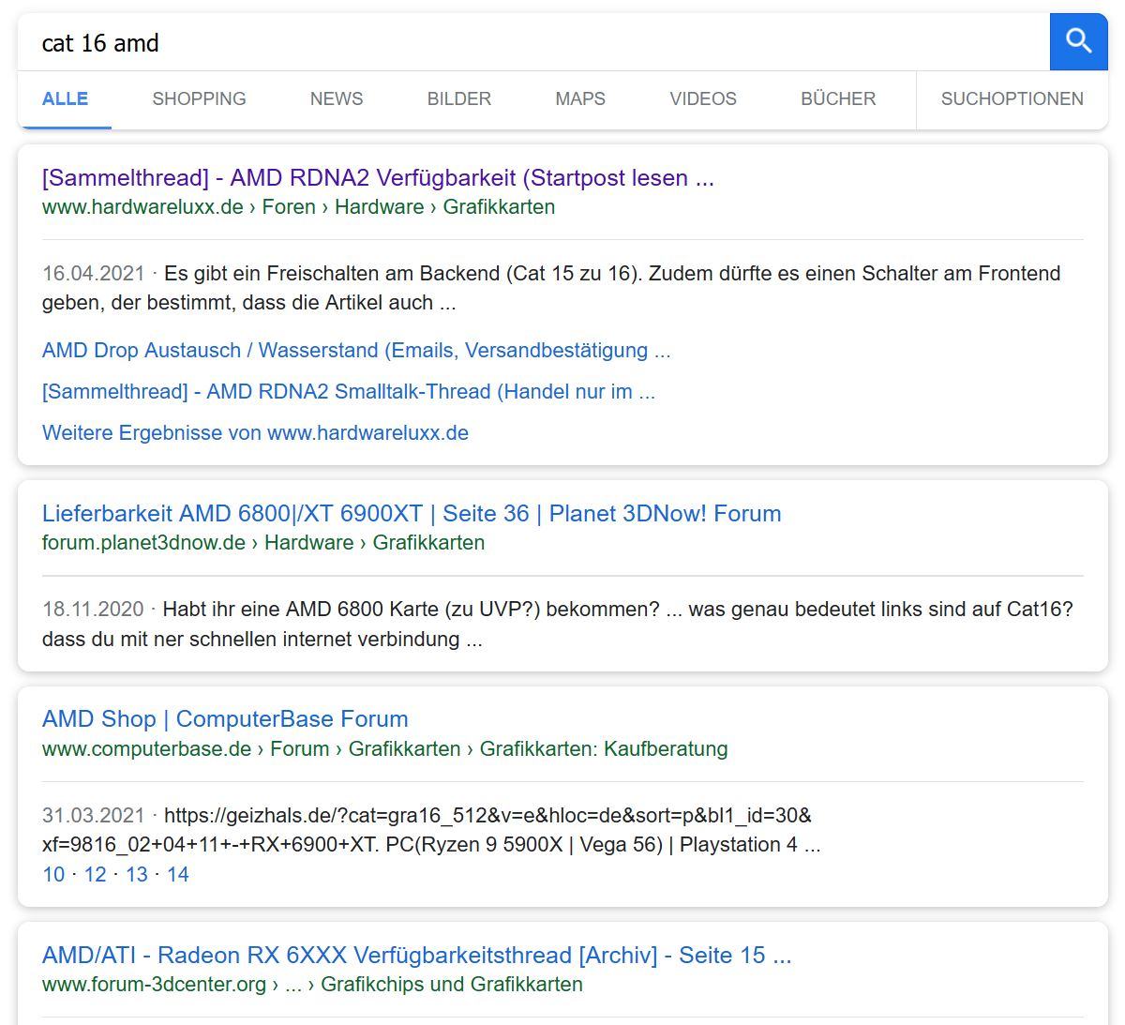Focus the search field containing 'cat 16 amd'
1125x1025 pixels.
533,42
